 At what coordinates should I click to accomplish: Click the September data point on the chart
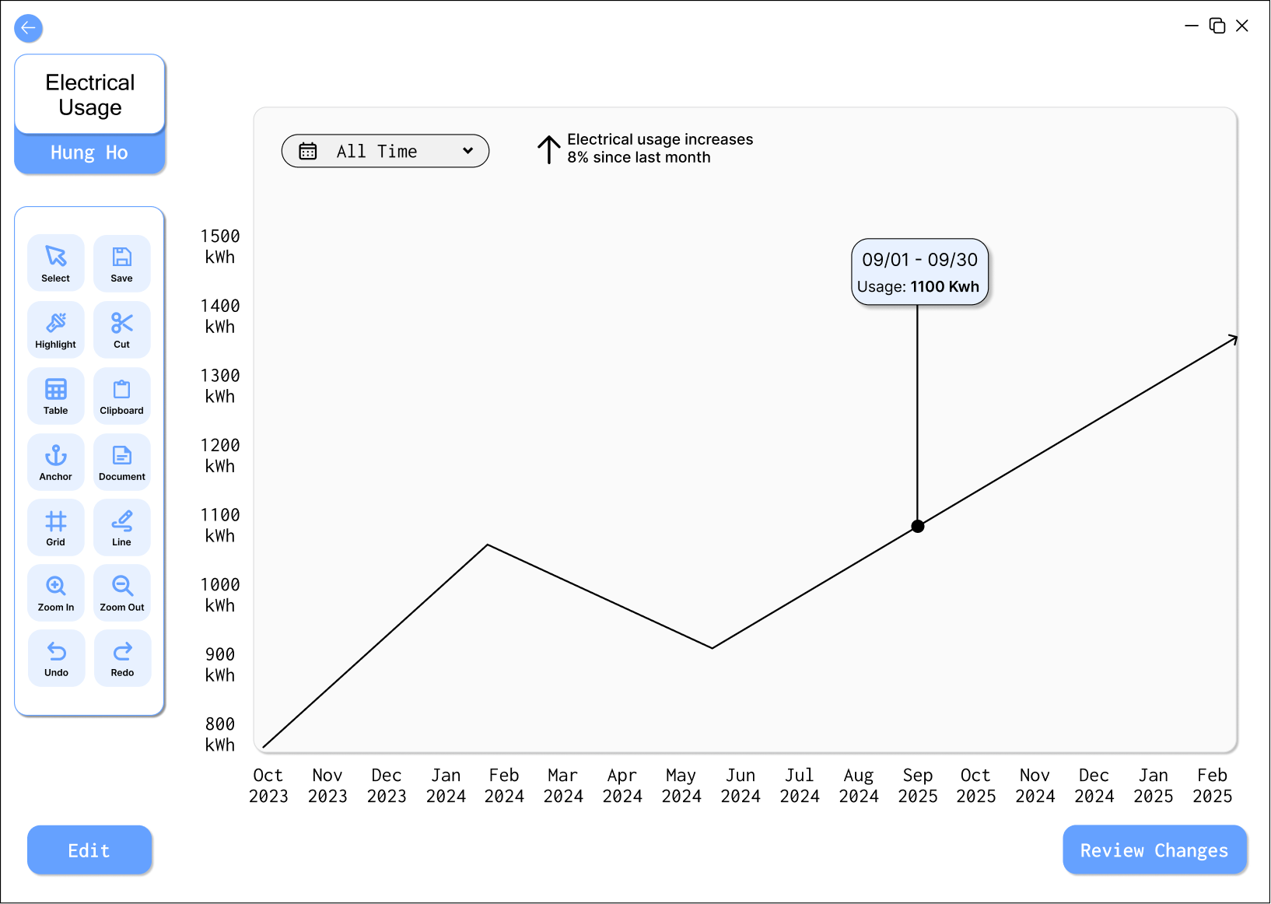tap(918, 527)
